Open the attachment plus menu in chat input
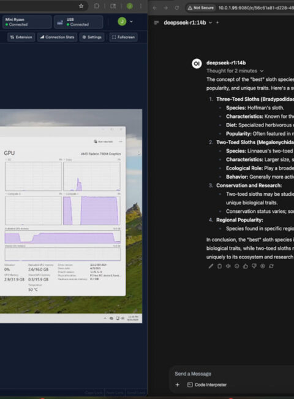 click(x=178, y=385)
